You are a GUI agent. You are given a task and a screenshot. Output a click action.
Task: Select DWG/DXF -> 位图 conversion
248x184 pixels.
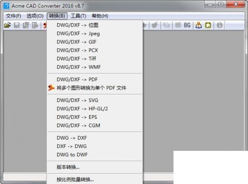pos(95,25)
